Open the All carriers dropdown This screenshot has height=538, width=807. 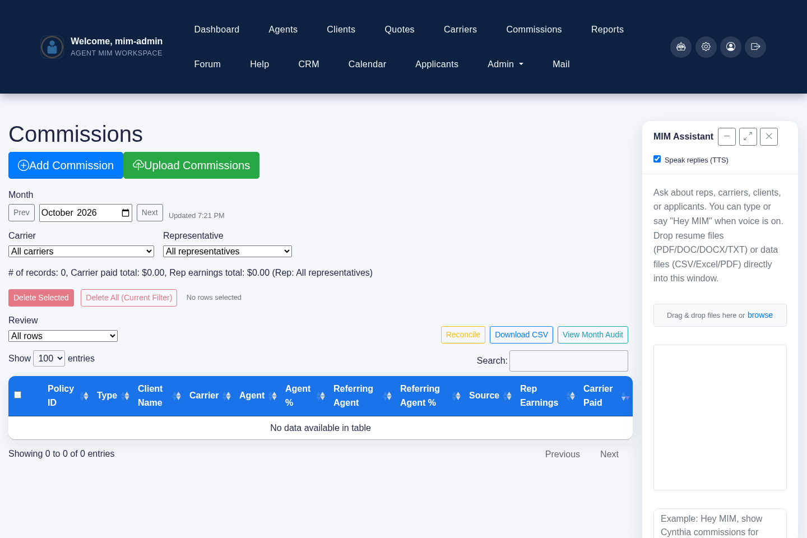81,252
